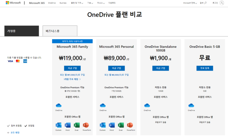Viewport: 228px width, 137px height.
Task: Click the 1개월 무료 체험 link
Action: pos(72,79)
